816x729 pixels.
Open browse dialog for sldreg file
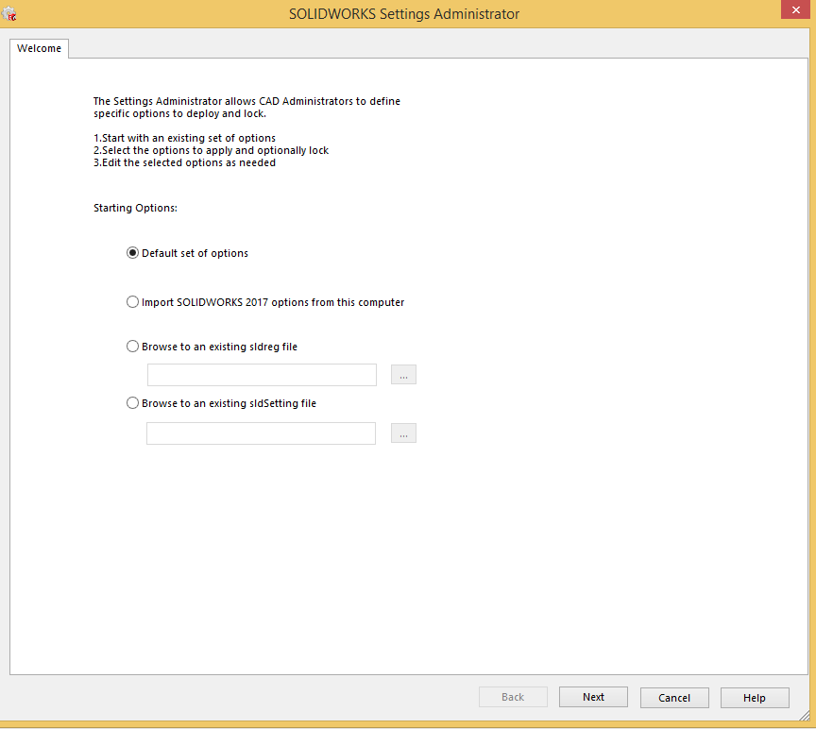coord(403,375)
